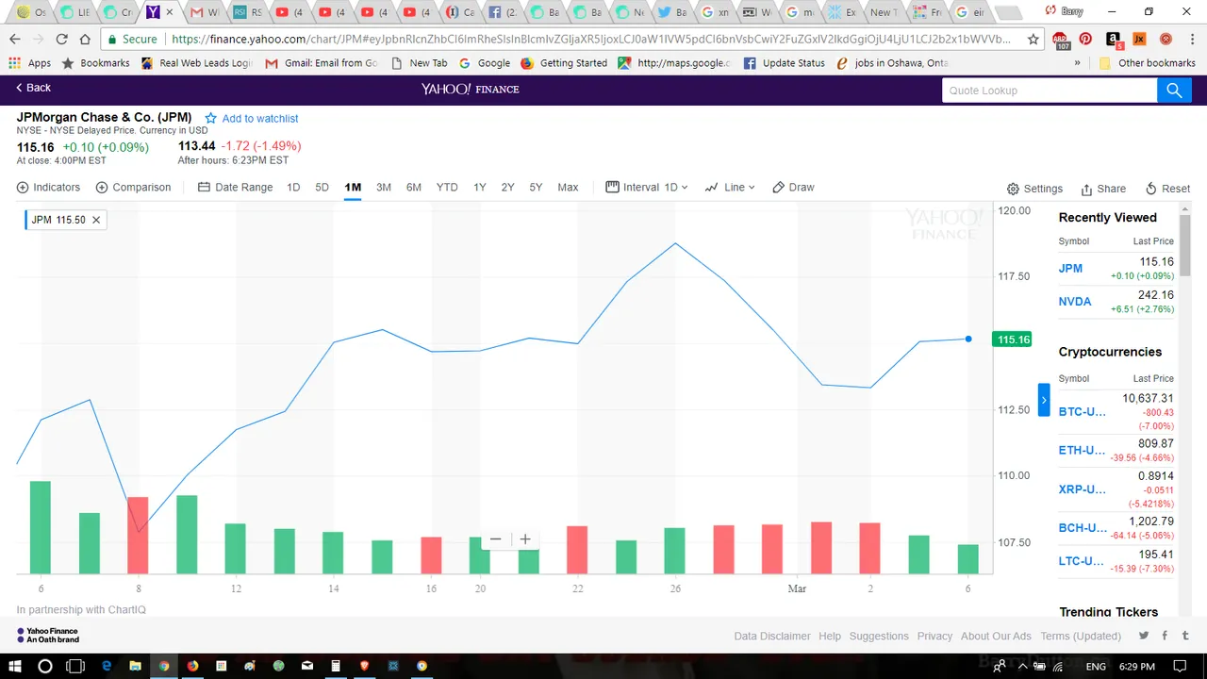Open the Getting Started bookmark

click(564, 63)
